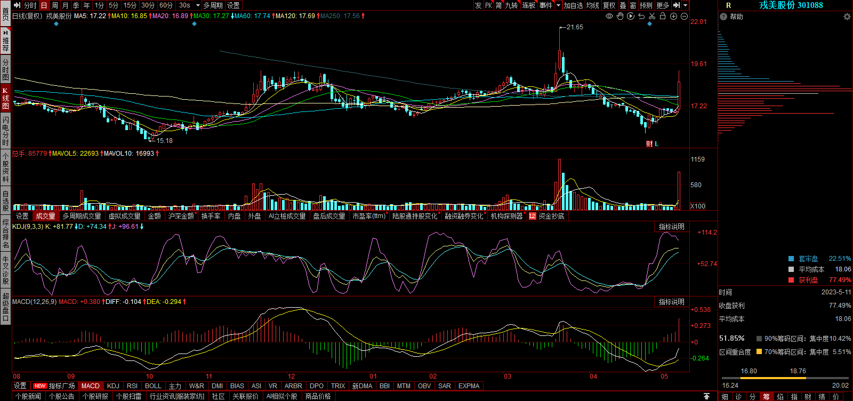Open 综合排名 in the left sidebar
853x401 pixels.
pos(5,234)
